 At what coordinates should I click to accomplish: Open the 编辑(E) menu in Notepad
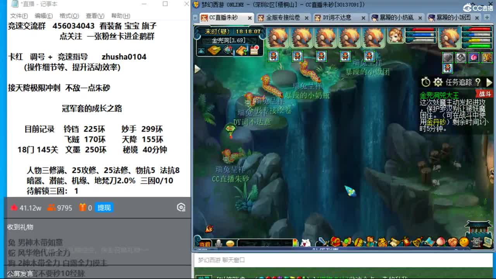[x=43, y=16]
